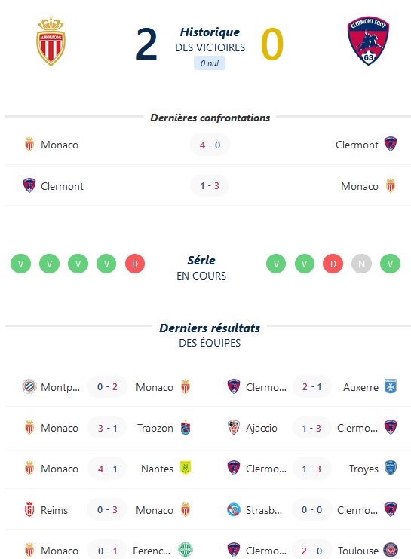This screenshot has height=559, width=411.
Task: Click the red D badge in Monaco's streak
Action: pyautogui.click(x=135, y=264)
